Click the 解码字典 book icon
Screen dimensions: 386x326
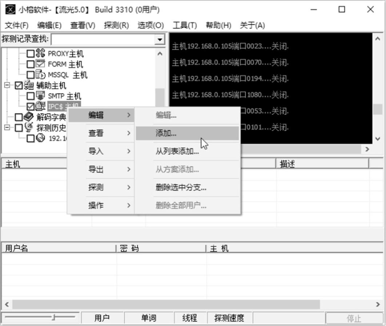[29, 117]
